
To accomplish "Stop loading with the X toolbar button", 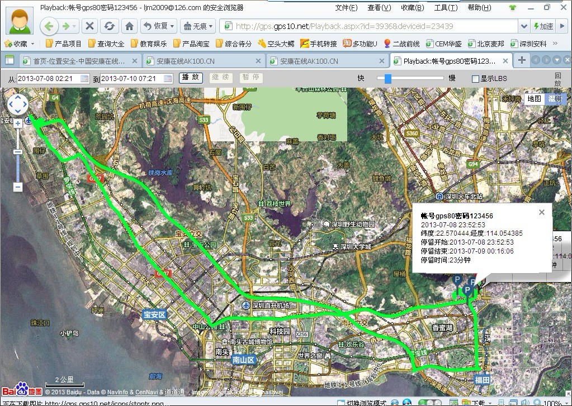I will (89, 26).
